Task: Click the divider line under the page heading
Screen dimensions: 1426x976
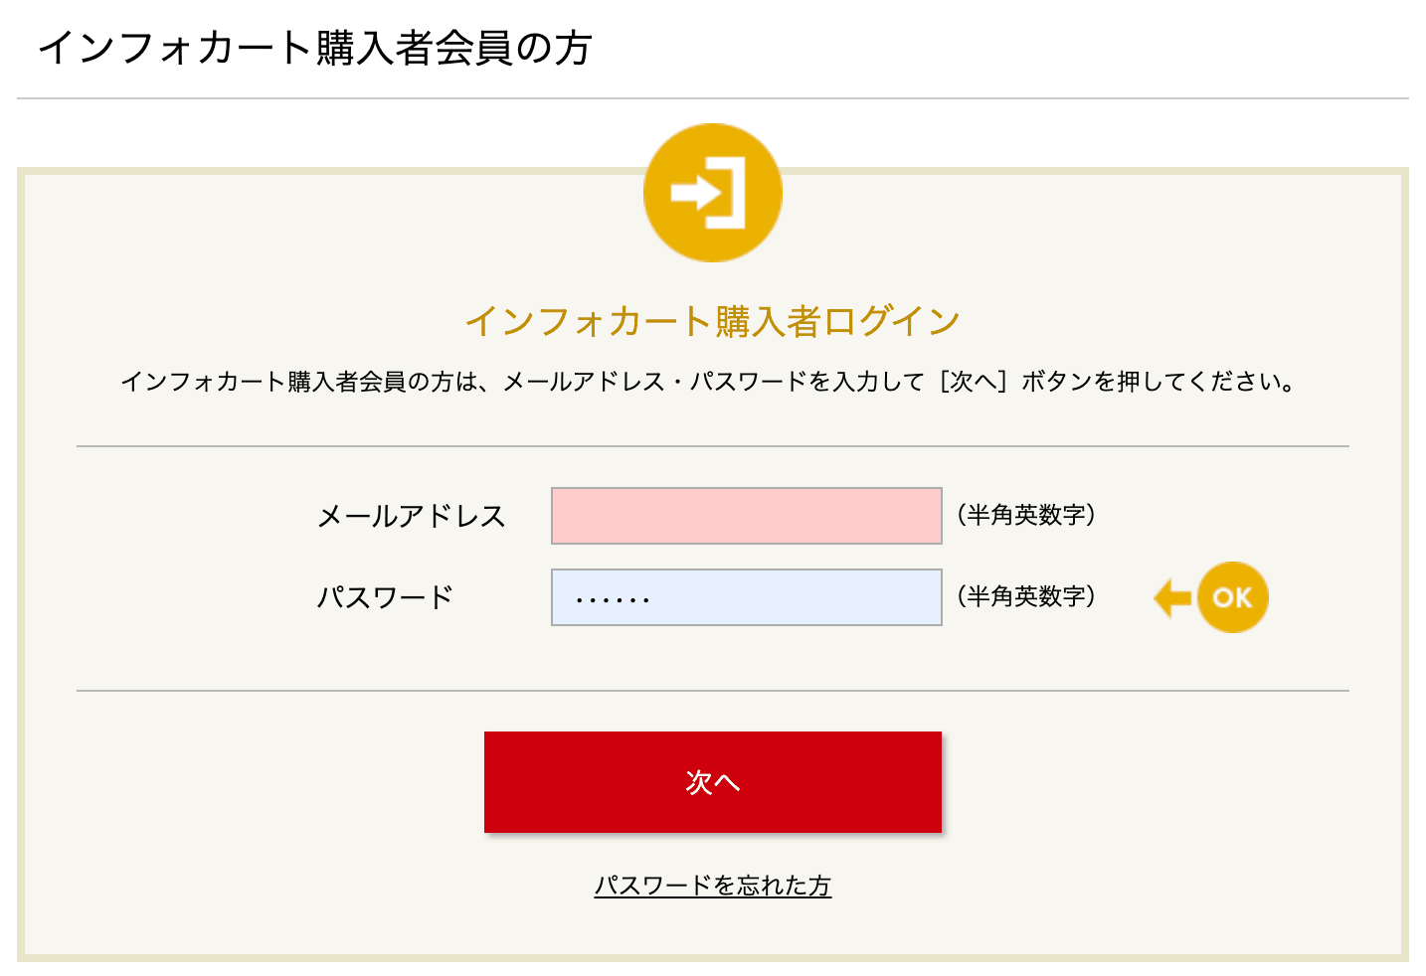Action: pos(712,98)
